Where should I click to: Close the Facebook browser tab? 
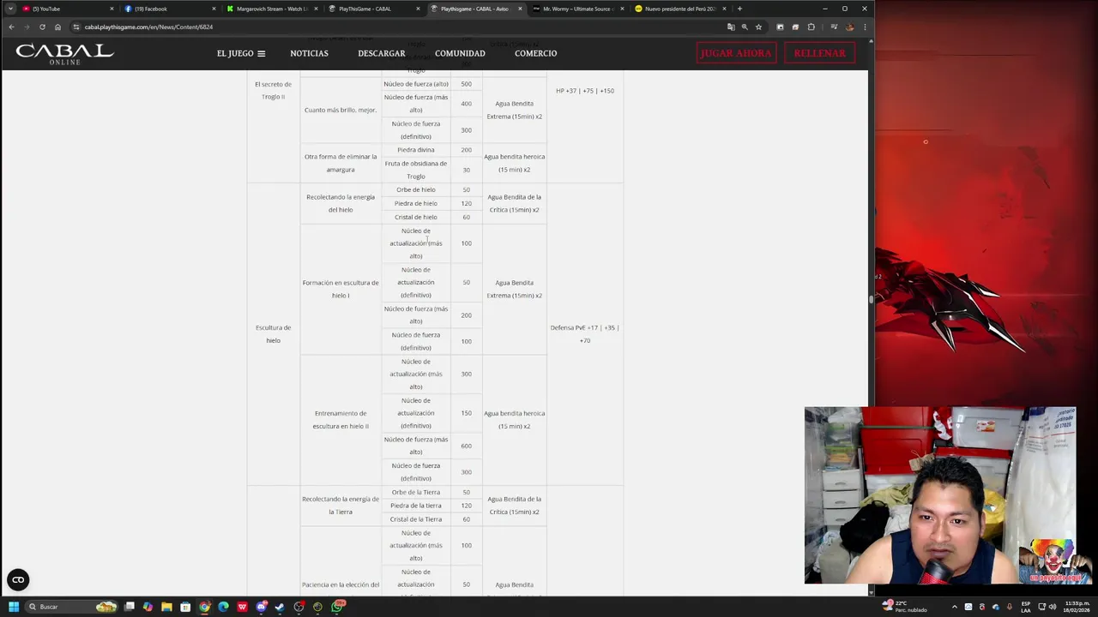(214, 9)
